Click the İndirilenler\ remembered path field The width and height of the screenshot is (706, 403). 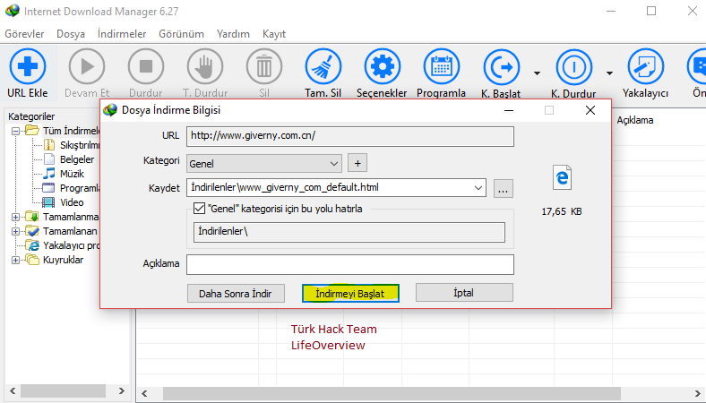349,232
